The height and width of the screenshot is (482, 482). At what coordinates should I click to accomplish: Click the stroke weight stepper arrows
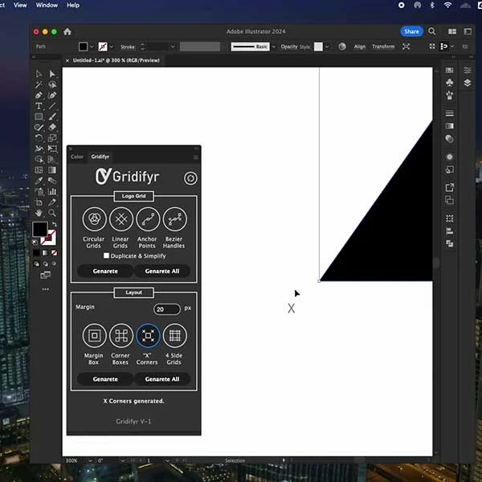tap(143, 47)
